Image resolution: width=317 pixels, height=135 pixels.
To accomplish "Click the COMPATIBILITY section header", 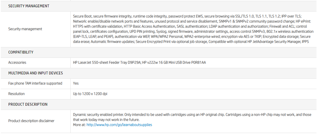I will click(x=21, y=52).
